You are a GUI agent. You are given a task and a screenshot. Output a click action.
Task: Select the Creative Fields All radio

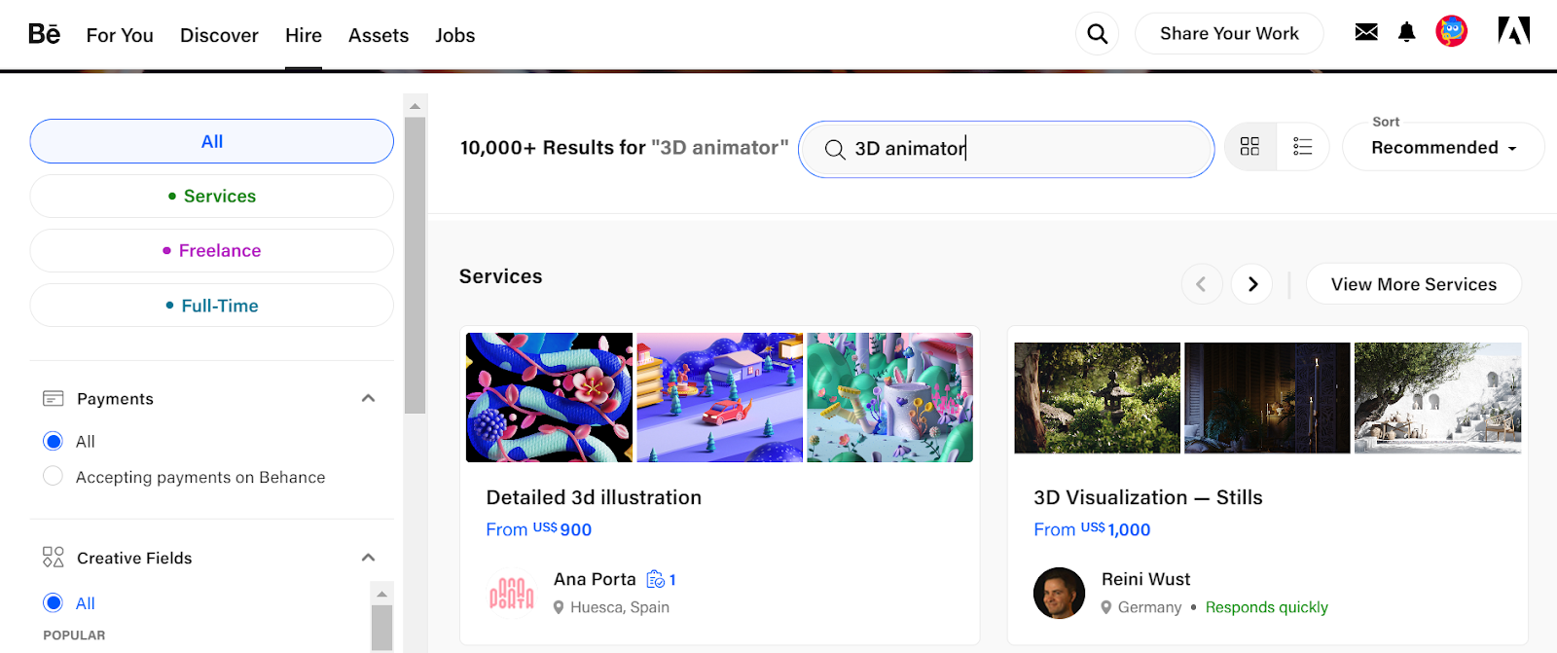pos(54,603)
